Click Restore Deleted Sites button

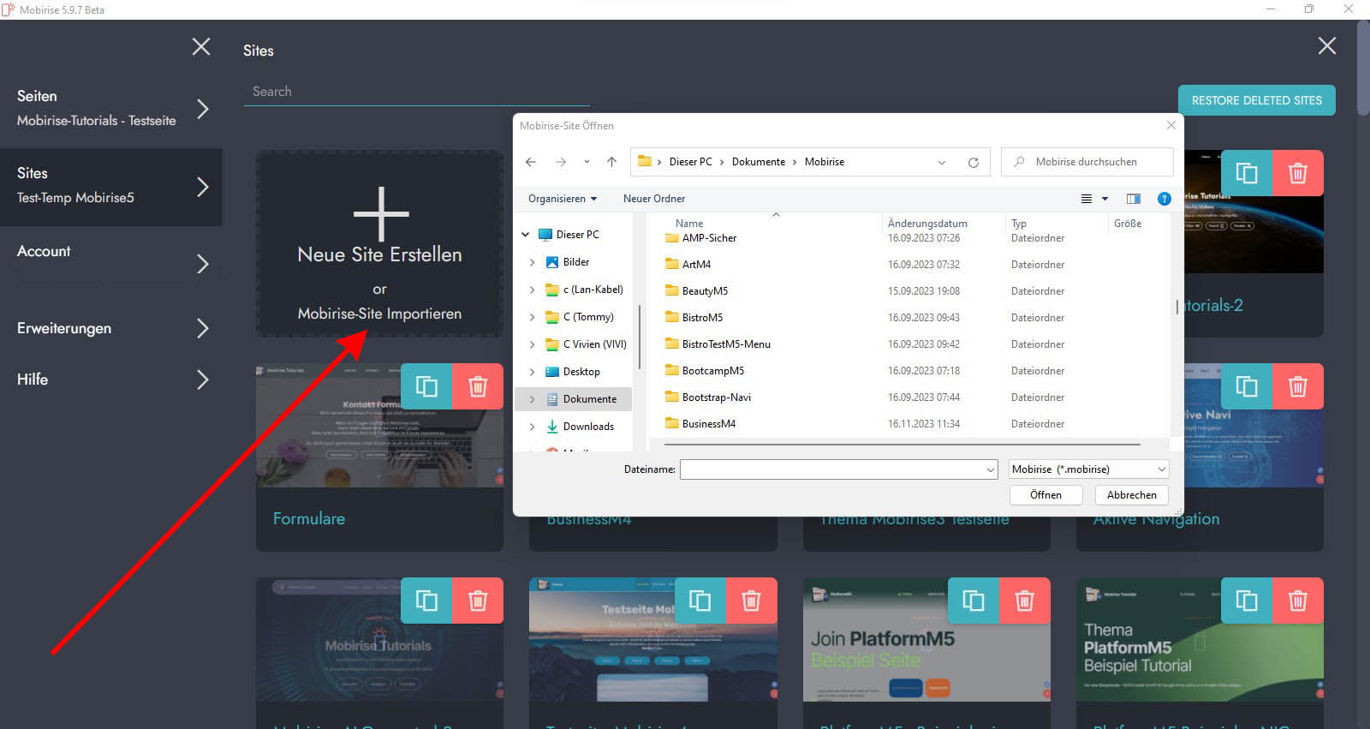tap(1256, 100)
